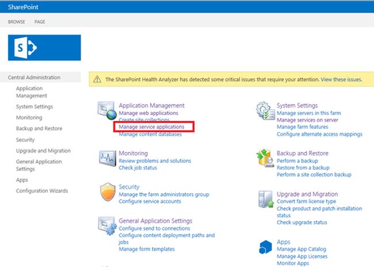Image resolution: width=374 pixels, height=267 pixels.
Task: Click Perform a backup link
Action: point(297,161)
